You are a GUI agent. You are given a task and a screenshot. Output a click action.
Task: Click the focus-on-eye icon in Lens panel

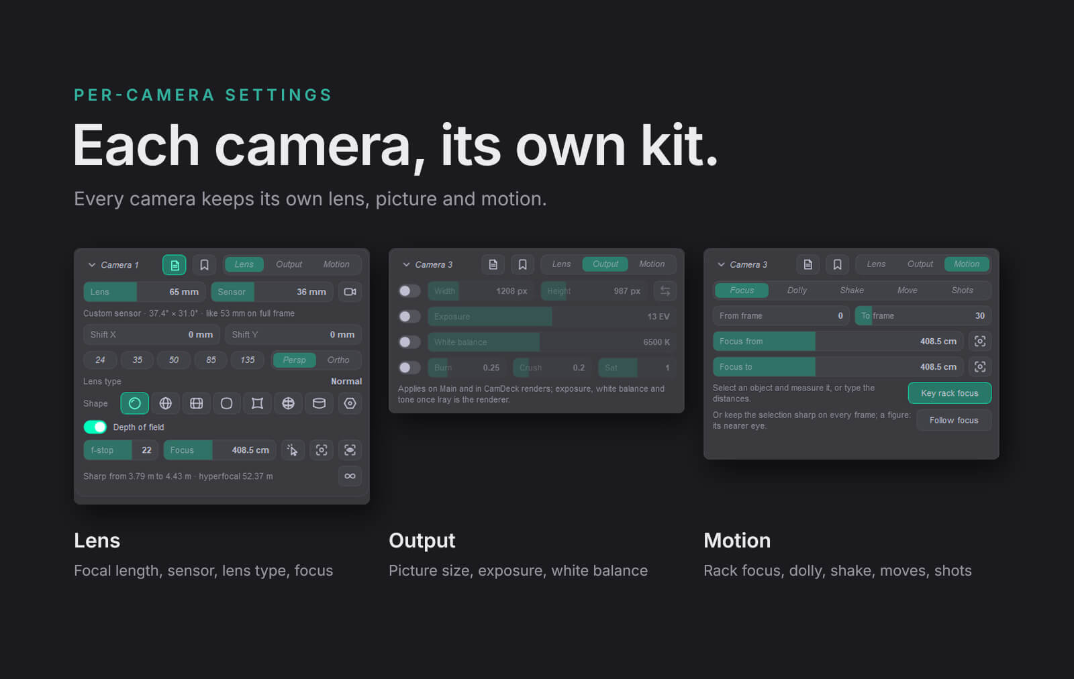tap(350, 450)
